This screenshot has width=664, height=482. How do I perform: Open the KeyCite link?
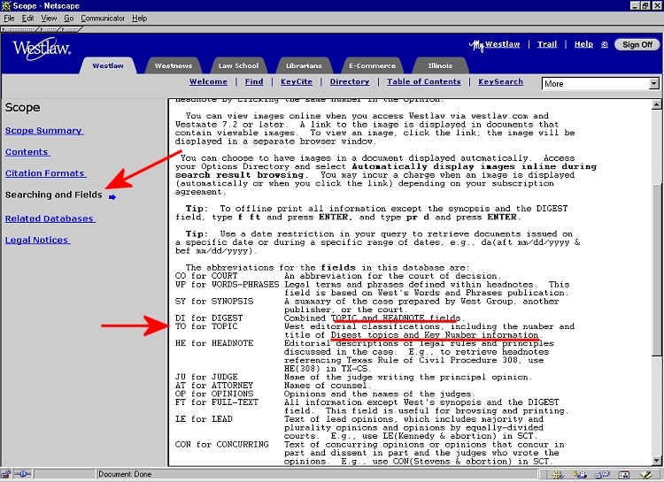click(x=297, y=81)
